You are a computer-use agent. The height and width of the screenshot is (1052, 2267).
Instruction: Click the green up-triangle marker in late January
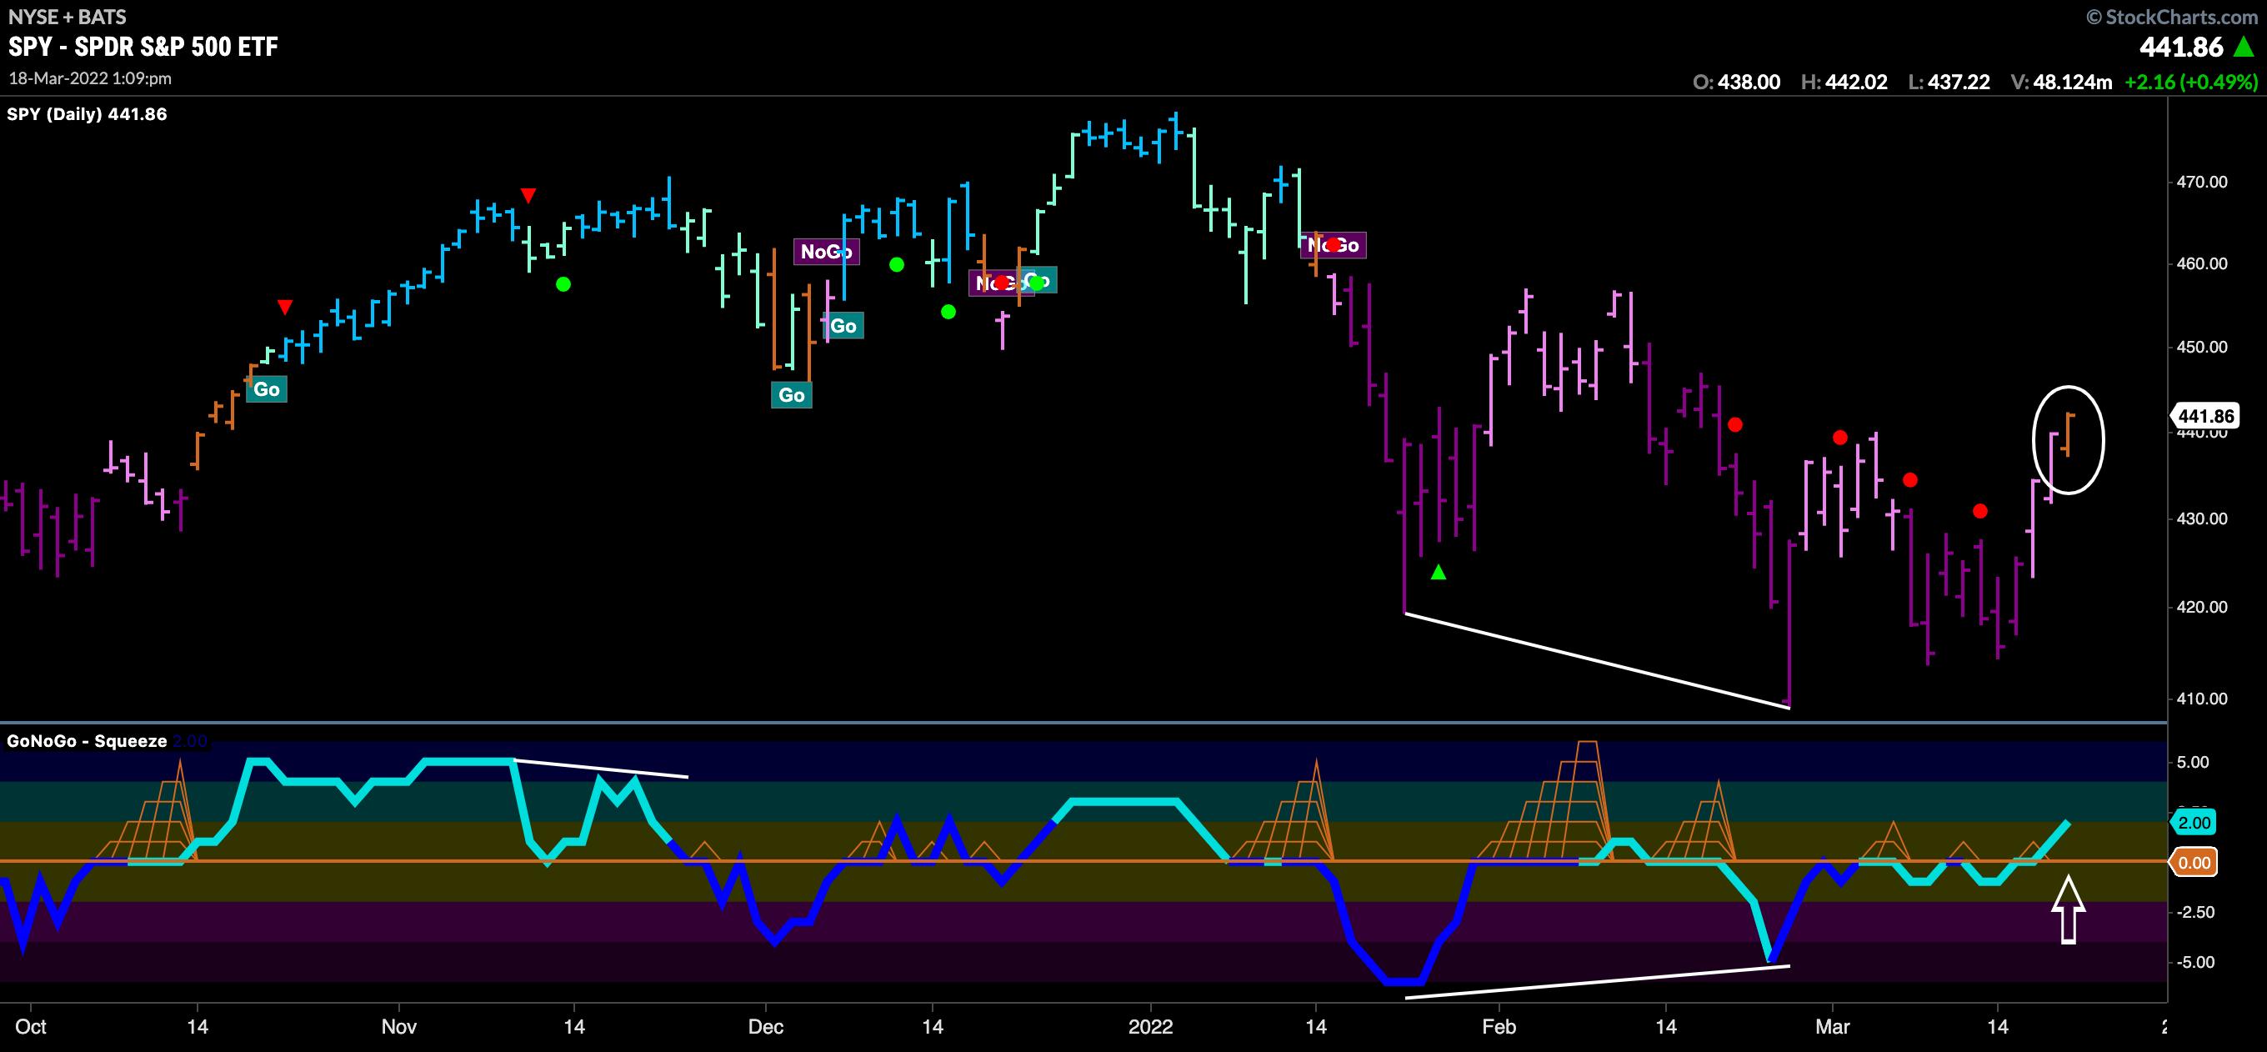coord(1438,572)
